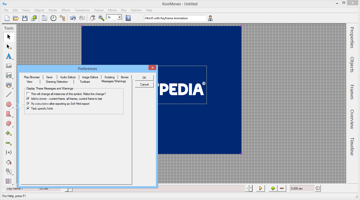This screenshot has width=360, height=200.
Task: Select the red polygon shape tool
Action: click(x=9, y=114)
